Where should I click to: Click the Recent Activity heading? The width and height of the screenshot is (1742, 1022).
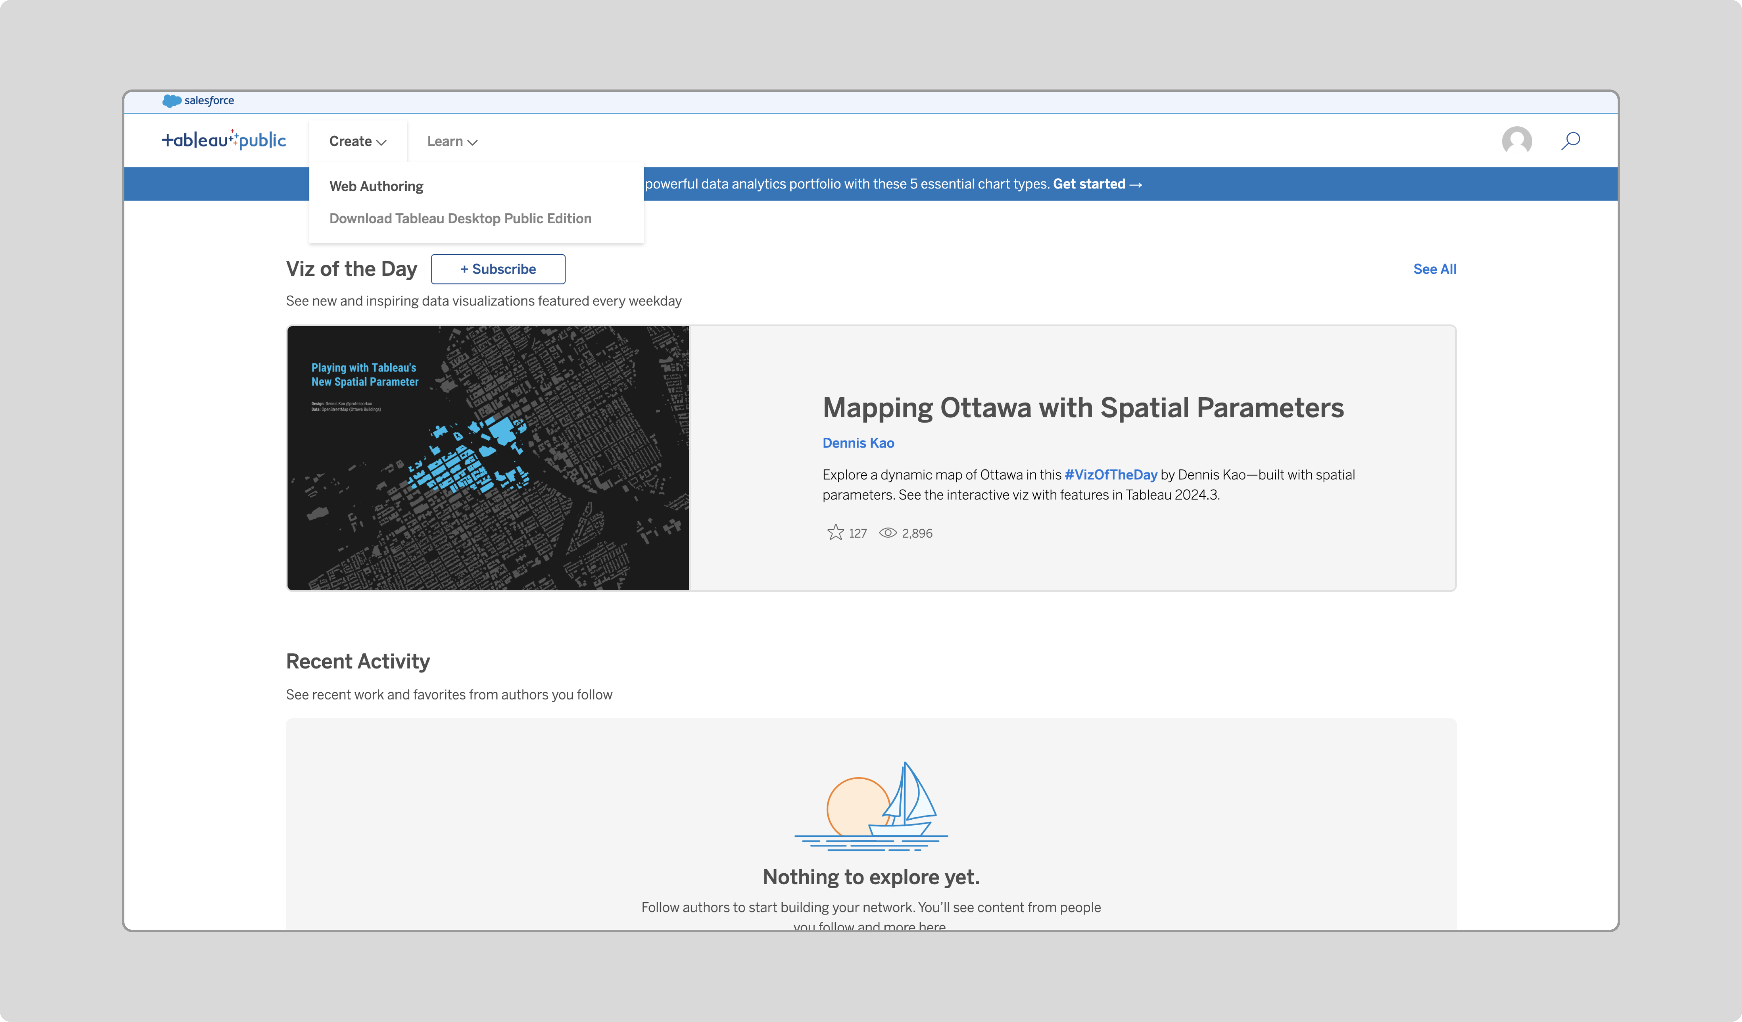click(x=357, y=661)
